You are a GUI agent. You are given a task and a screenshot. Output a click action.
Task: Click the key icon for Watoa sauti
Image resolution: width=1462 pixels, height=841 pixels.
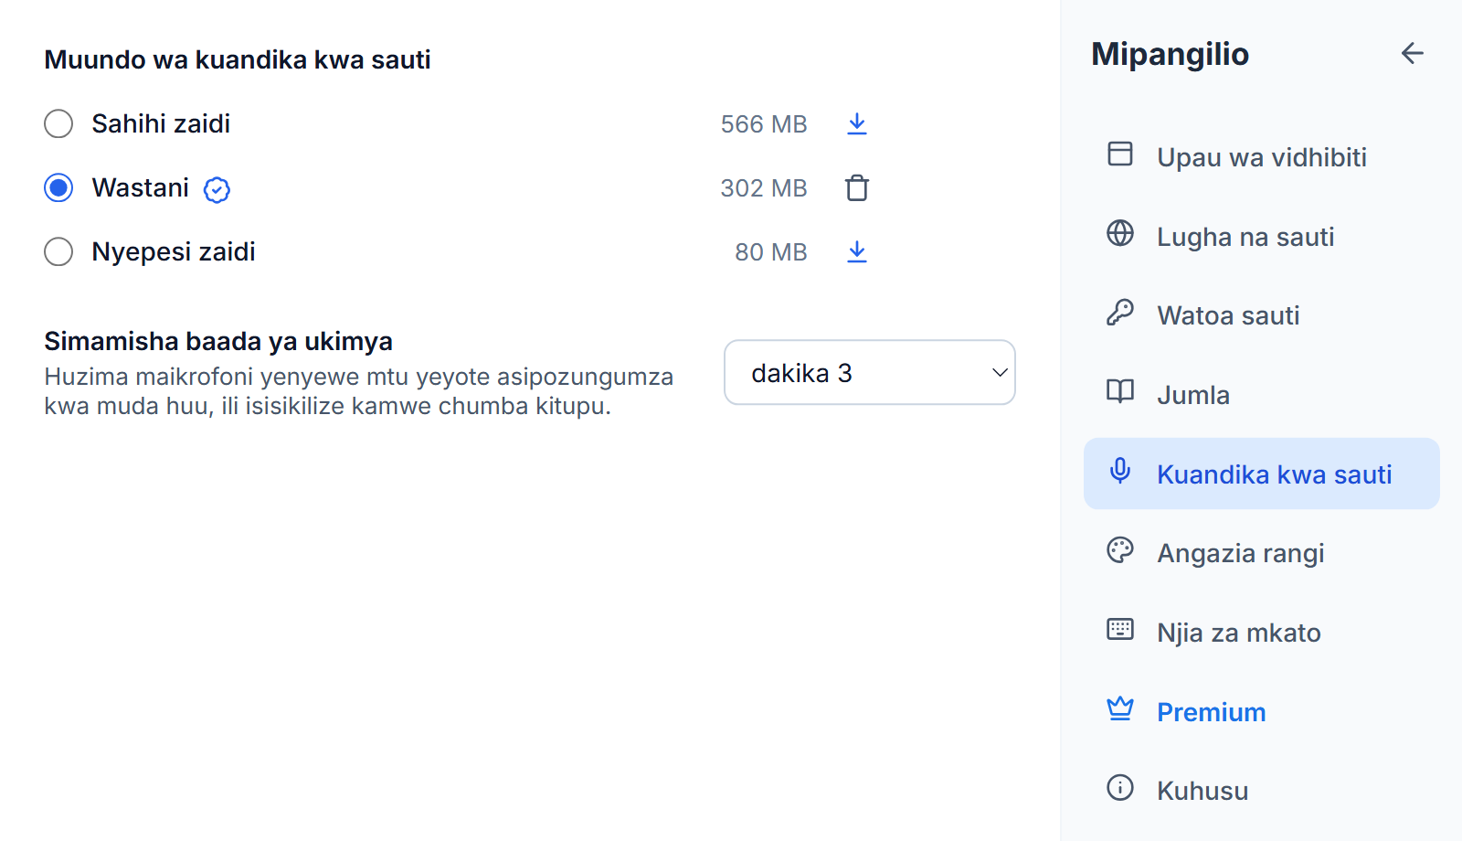coord(1119,313)
